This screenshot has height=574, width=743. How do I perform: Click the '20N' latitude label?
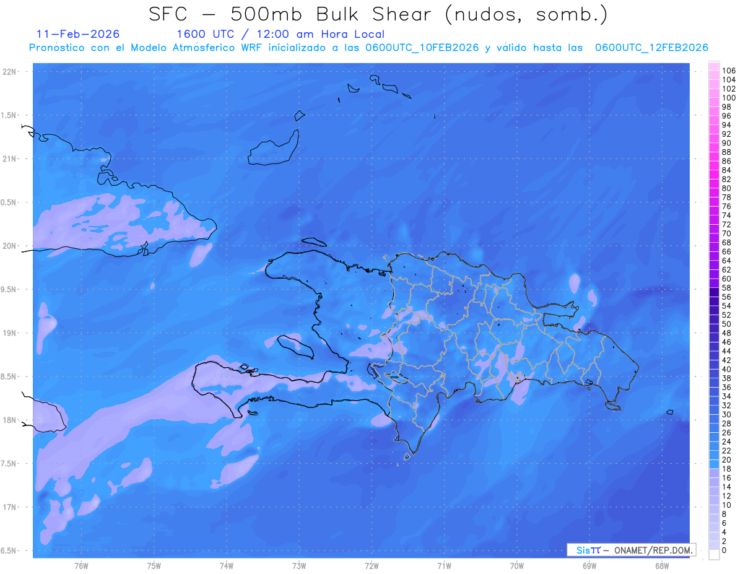[11, 246]
